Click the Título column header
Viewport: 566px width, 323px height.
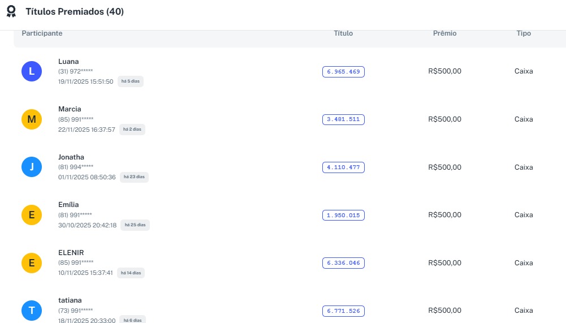343,33
